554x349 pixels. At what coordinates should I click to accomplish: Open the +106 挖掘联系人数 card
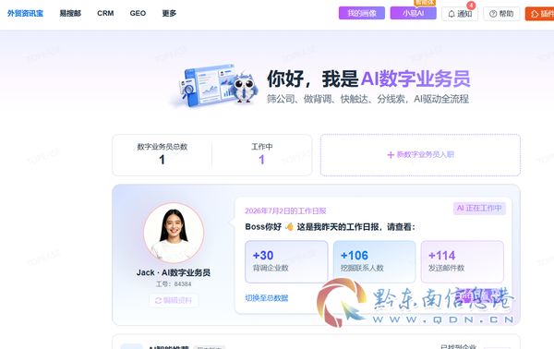point(374,262)
